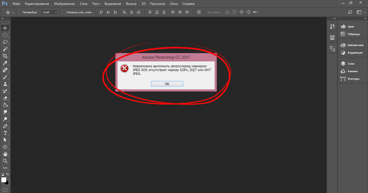
Task: Select the Zoom tool in toolbar
Action: [5, 161]
